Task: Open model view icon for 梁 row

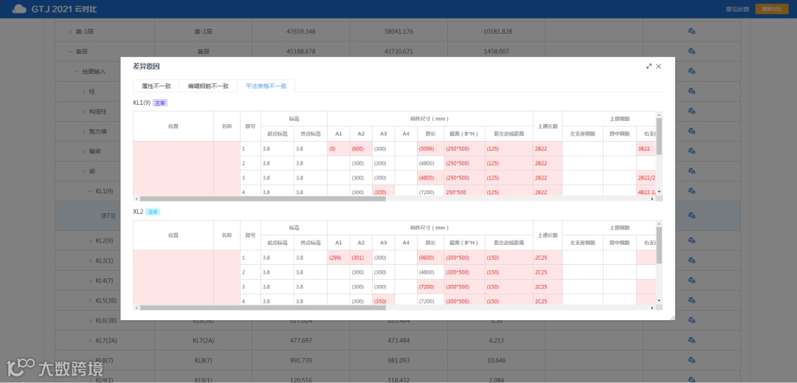Action: click(691, 171)
